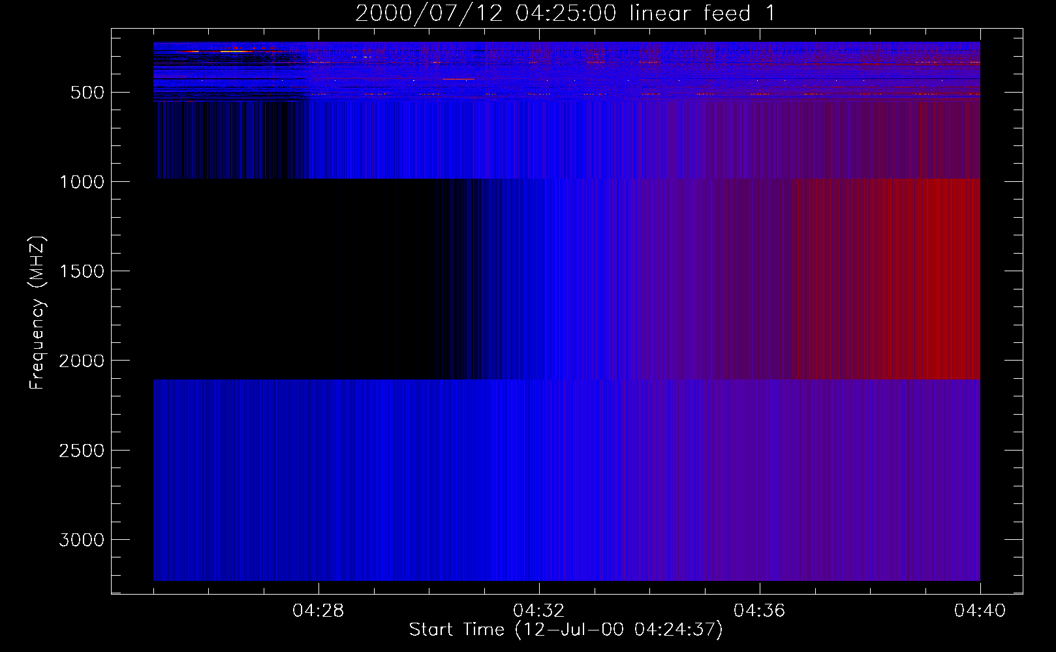
Task: Click the 04:28 time tick label
Action: point(318,611)
